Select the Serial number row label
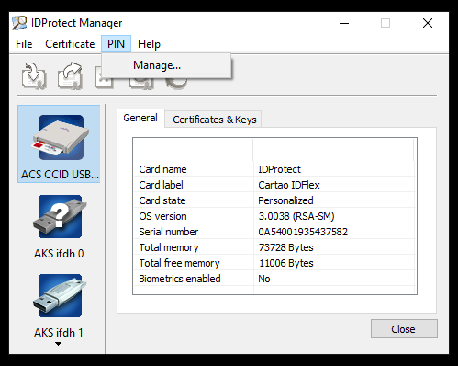The width and height of the screenshot is (458, 366). click(x=169, y=232)
